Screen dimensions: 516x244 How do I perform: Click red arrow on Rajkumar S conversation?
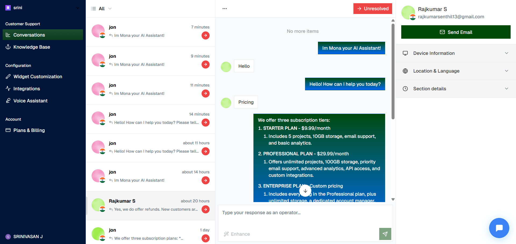click(x=206, y=209)
